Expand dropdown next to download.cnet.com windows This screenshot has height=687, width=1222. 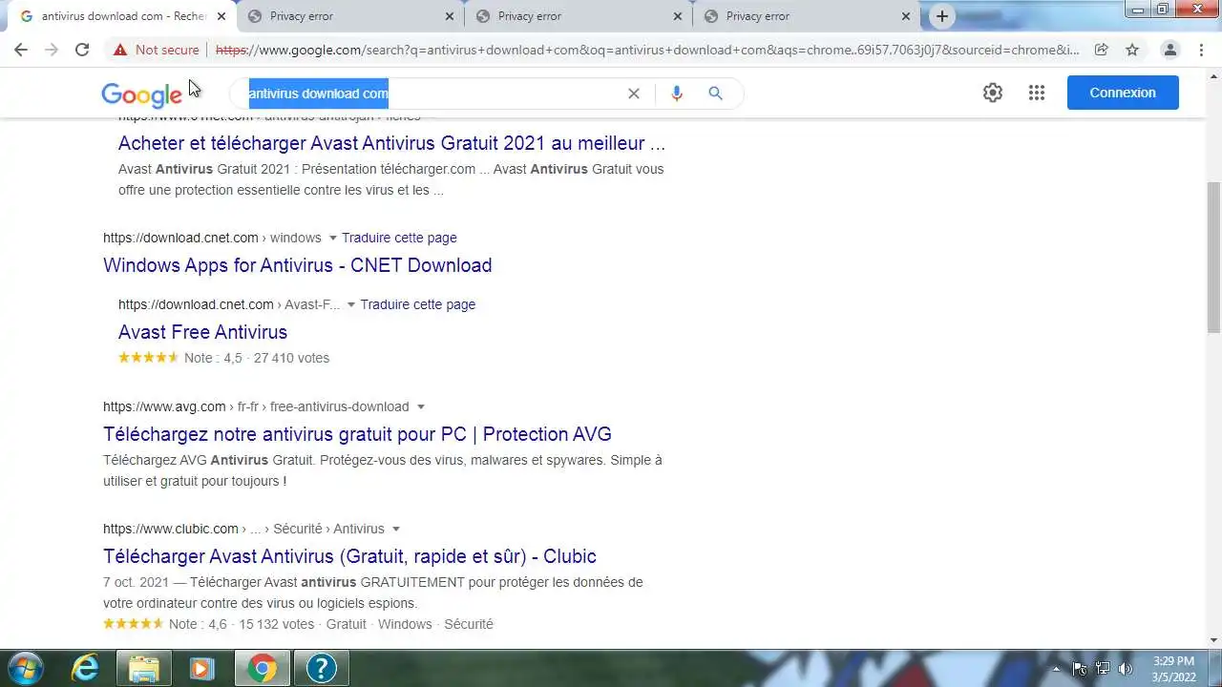pyautogui.click(x=333, y=238)
